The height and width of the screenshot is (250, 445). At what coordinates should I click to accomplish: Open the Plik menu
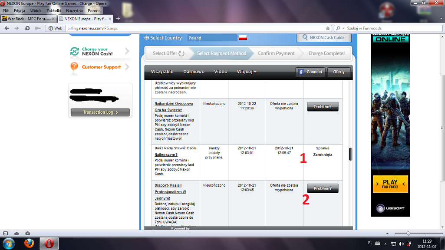point(6,11)
